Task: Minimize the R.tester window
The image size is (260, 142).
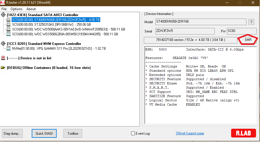Action: [x=227, y=3]
